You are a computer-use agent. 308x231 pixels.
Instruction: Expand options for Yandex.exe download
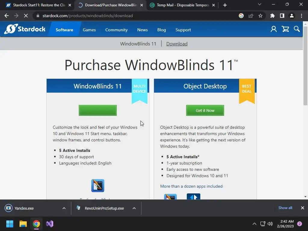(64, 208)
